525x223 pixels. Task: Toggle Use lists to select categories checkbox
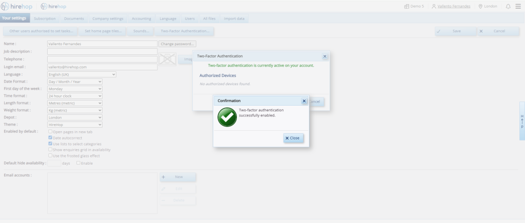[50, 144]
